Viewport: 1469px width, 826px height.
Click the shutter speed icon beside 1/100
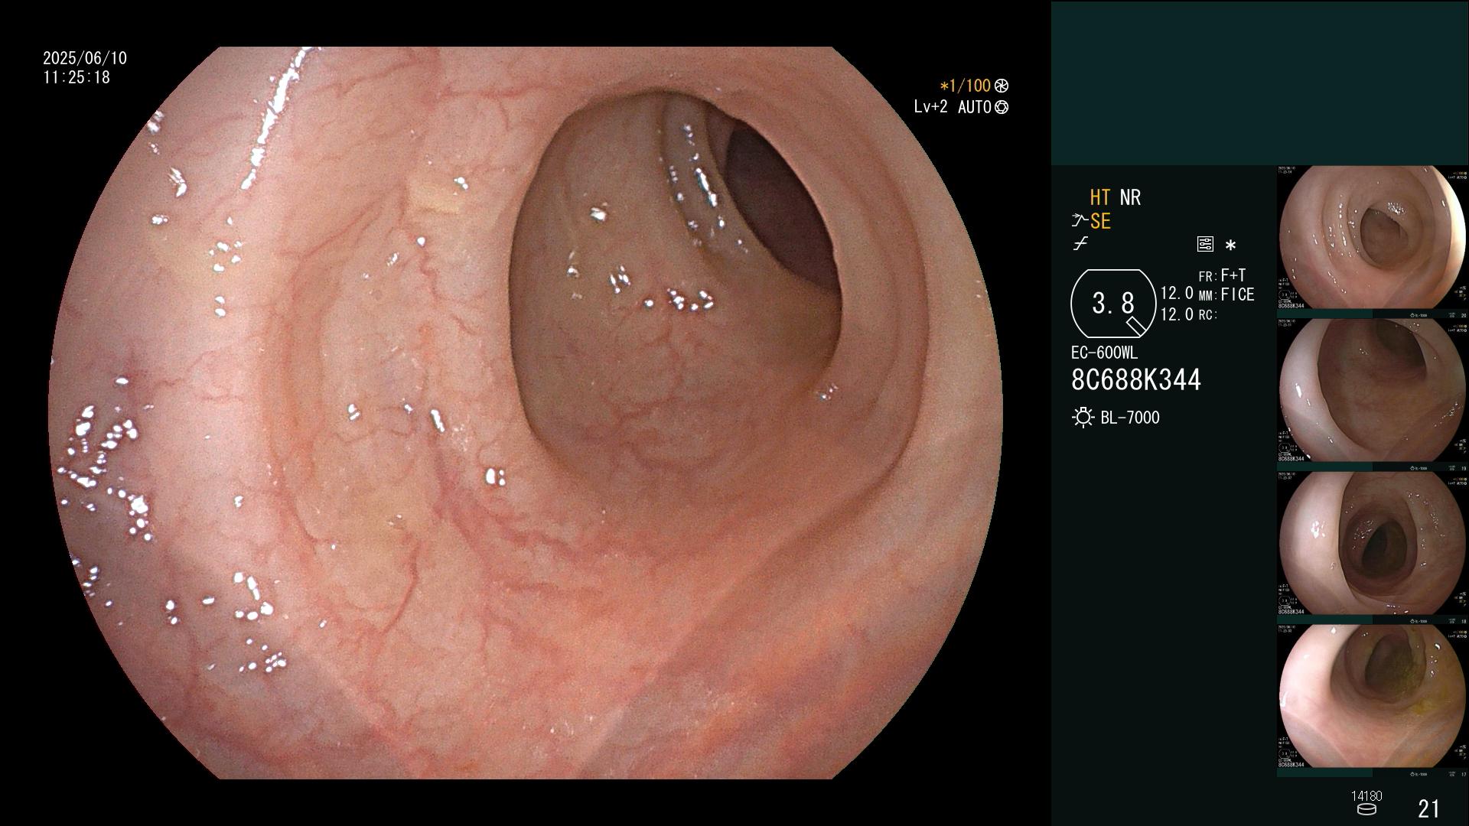1002,86
